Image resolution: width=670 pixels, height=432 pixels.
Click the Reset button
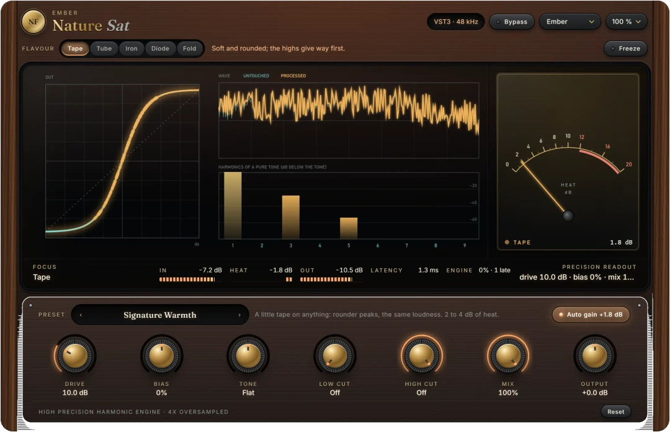tap(616, 412)
